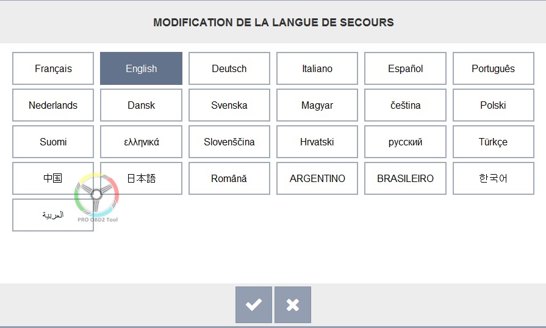This screenshot has height=328, width=546.
Task: Select the Korean 한국어 option
Action: (493, 178)
